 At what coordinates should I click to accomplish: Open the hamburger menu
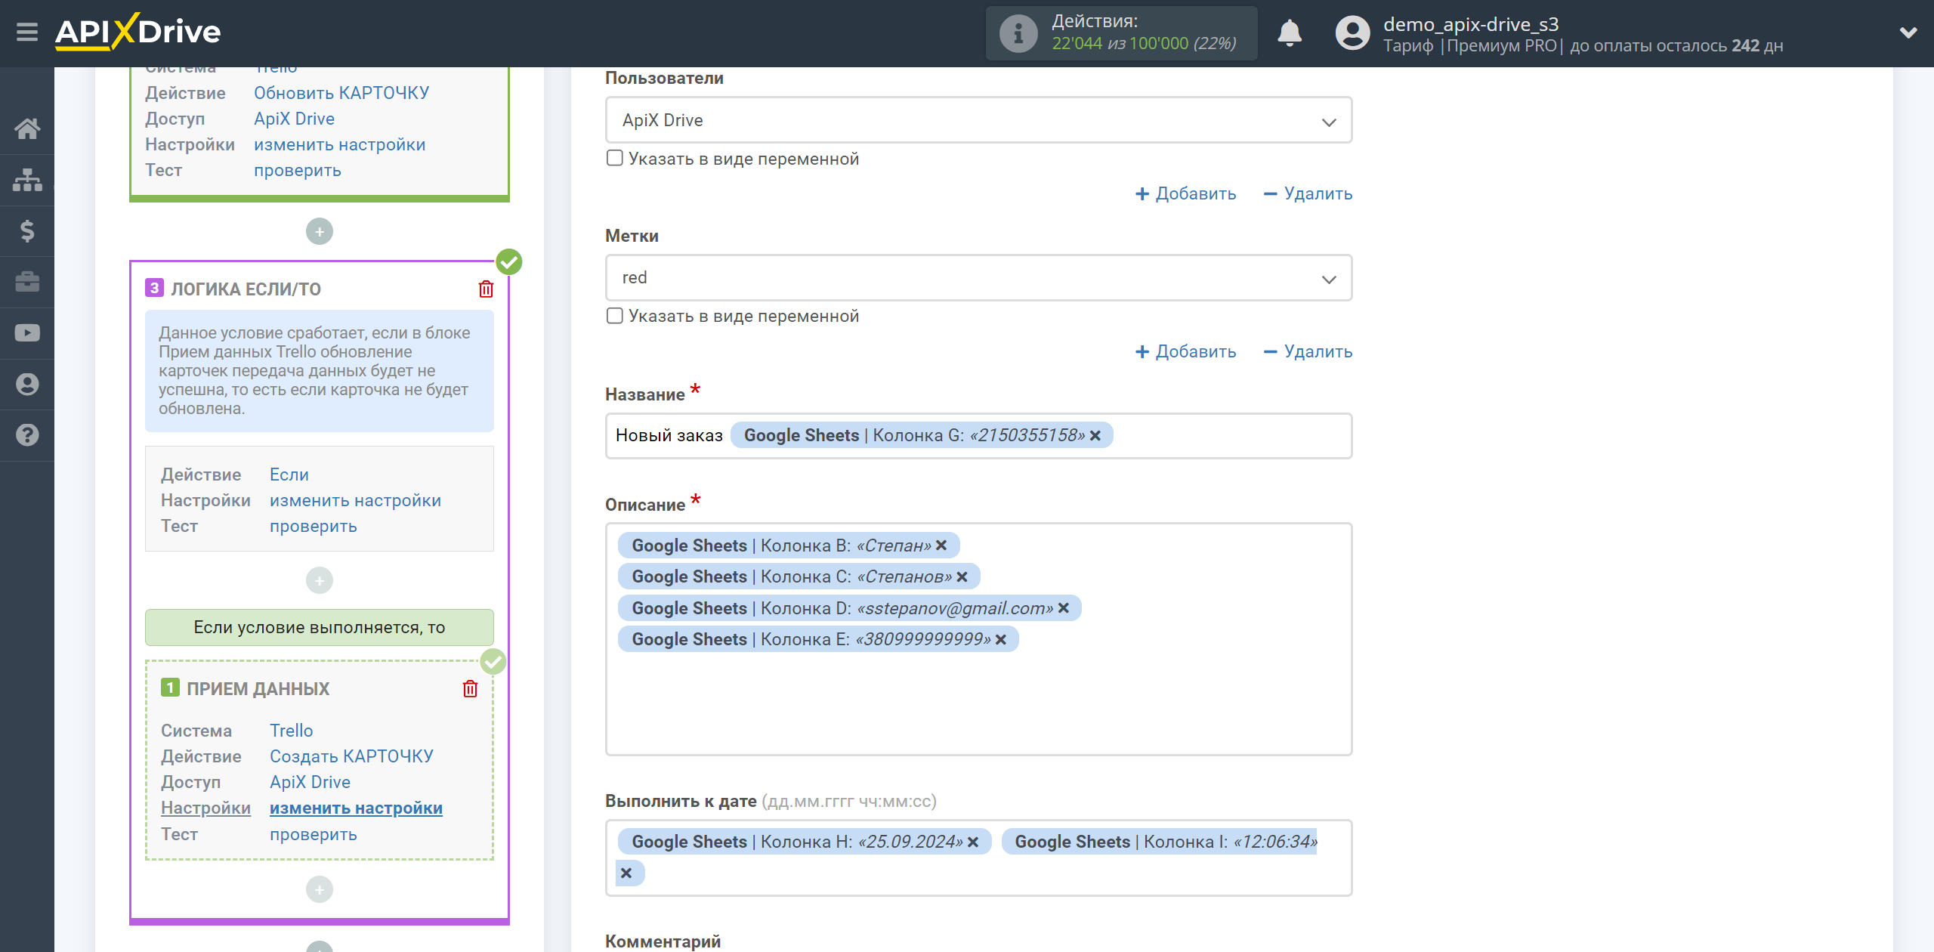point(27,32)
